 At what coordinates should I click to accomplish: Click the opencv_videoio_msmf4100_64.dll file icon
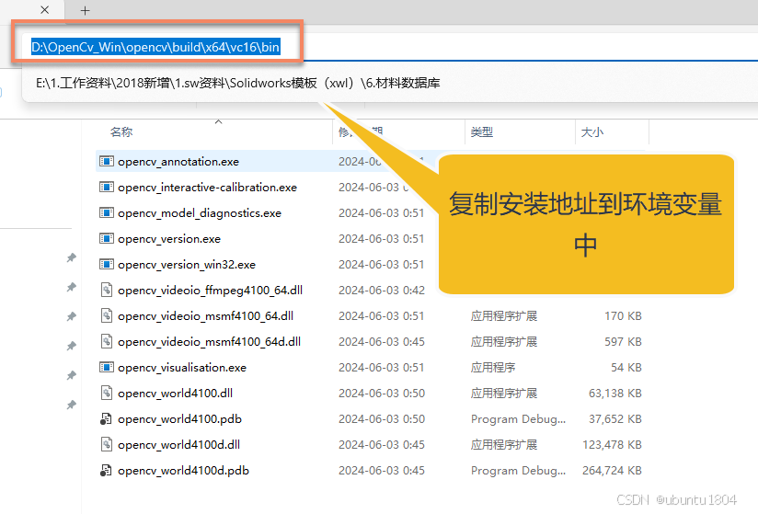[107, 315]
